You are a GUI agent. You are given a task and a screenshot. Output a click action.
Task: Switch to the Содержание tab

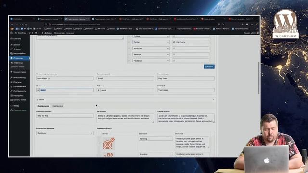[43, 106]
